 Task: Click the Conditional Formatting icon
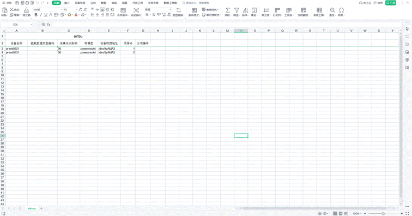click(194, 10)
